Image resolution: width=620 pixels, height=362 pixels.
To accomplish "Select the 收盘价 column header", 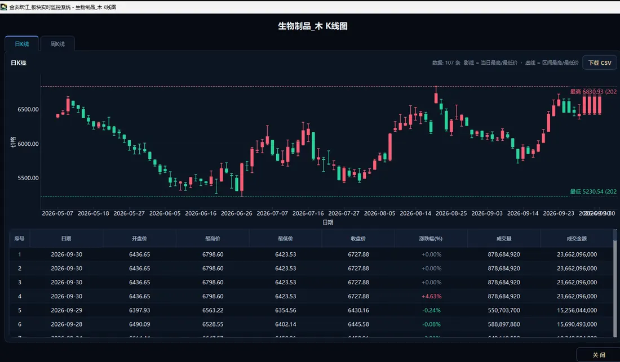I will pos(358,239).
